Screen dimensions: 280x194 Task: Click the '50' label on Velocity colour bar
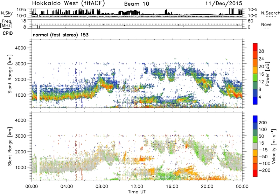pyautogui.click(x=261, y=136)
